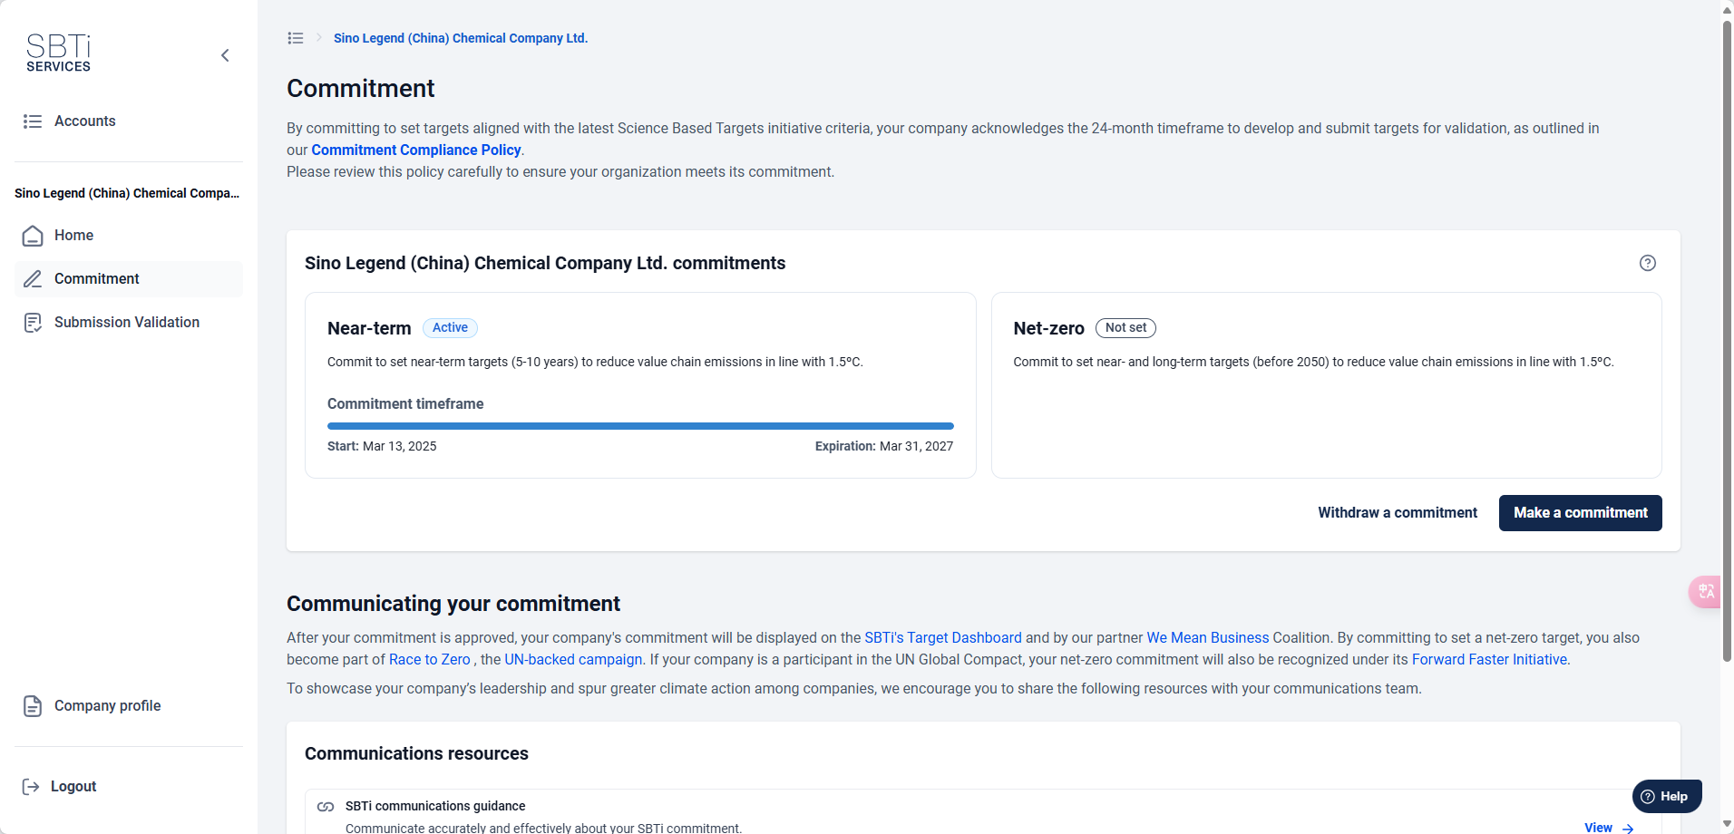Open the Commitment Compliance Policy link

416,150
